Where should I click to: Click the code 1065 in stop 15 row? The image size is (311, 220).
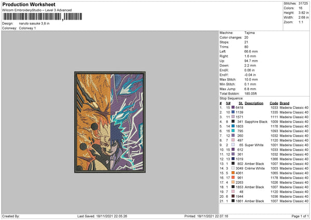tap(274, 173)
